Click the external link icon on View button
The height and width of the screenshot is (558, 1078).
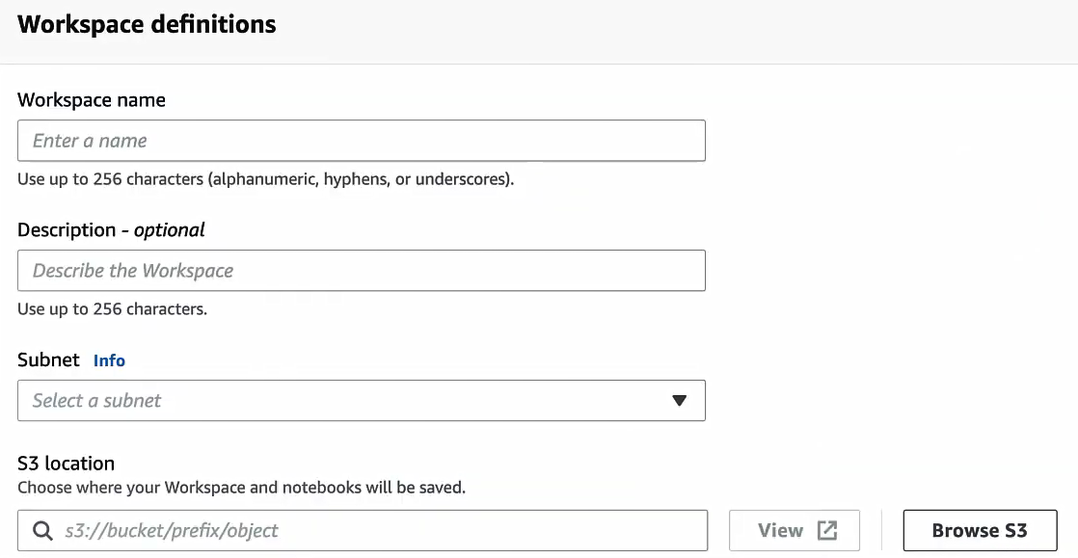click(826, 529)
